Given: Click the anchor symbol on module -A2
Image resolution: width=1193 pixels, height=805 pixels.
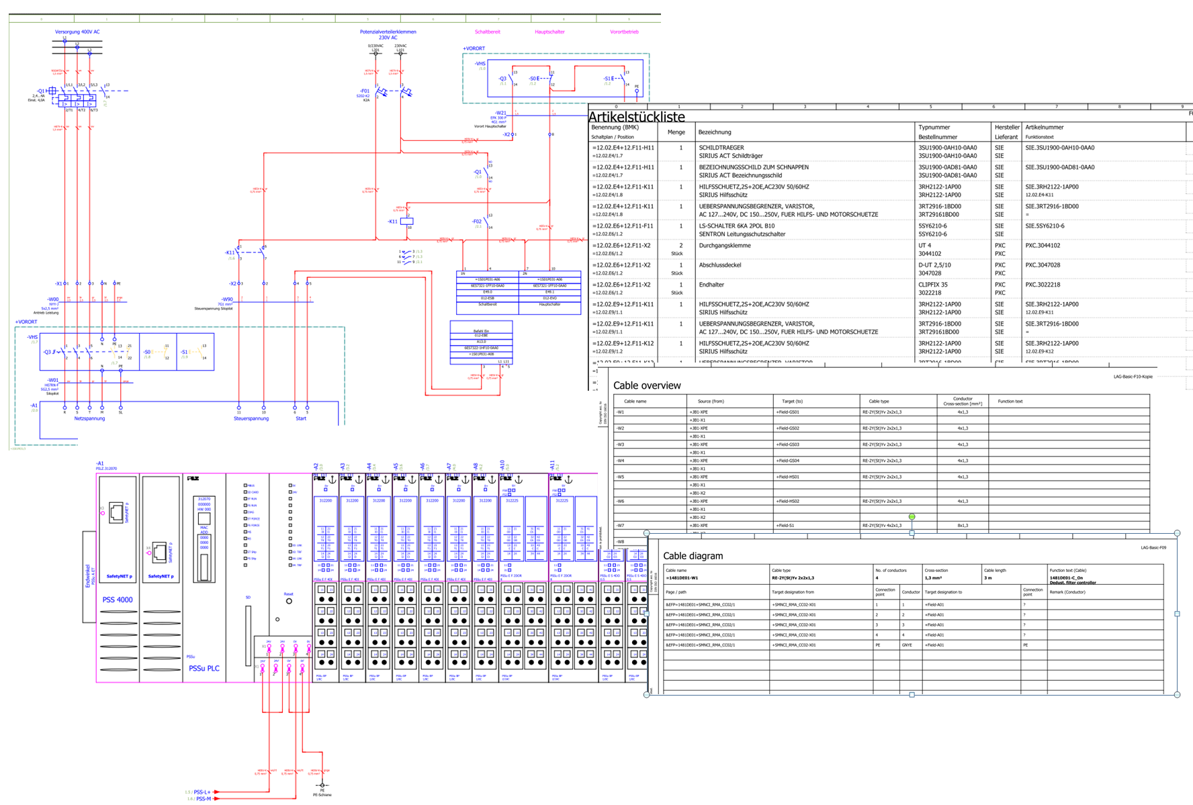Looking at the screenshot, I should 332,479.
